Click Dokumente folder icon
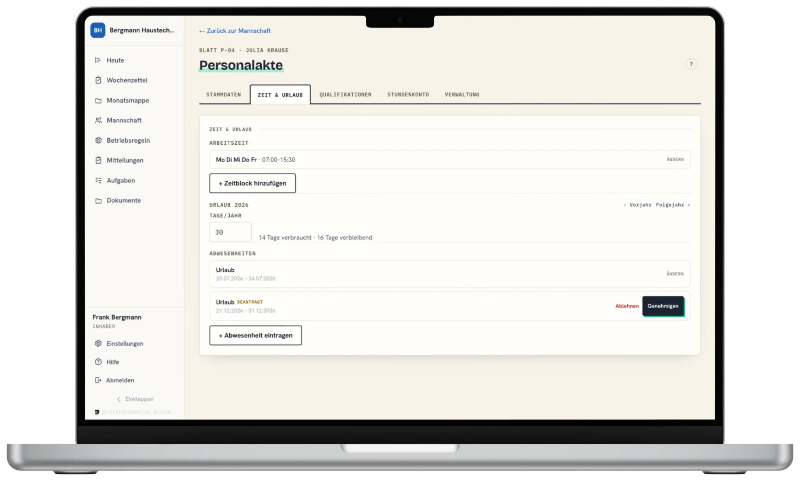The width and height of the screenshot is (800, 480). pyautogui.click(x=98, y=200)
